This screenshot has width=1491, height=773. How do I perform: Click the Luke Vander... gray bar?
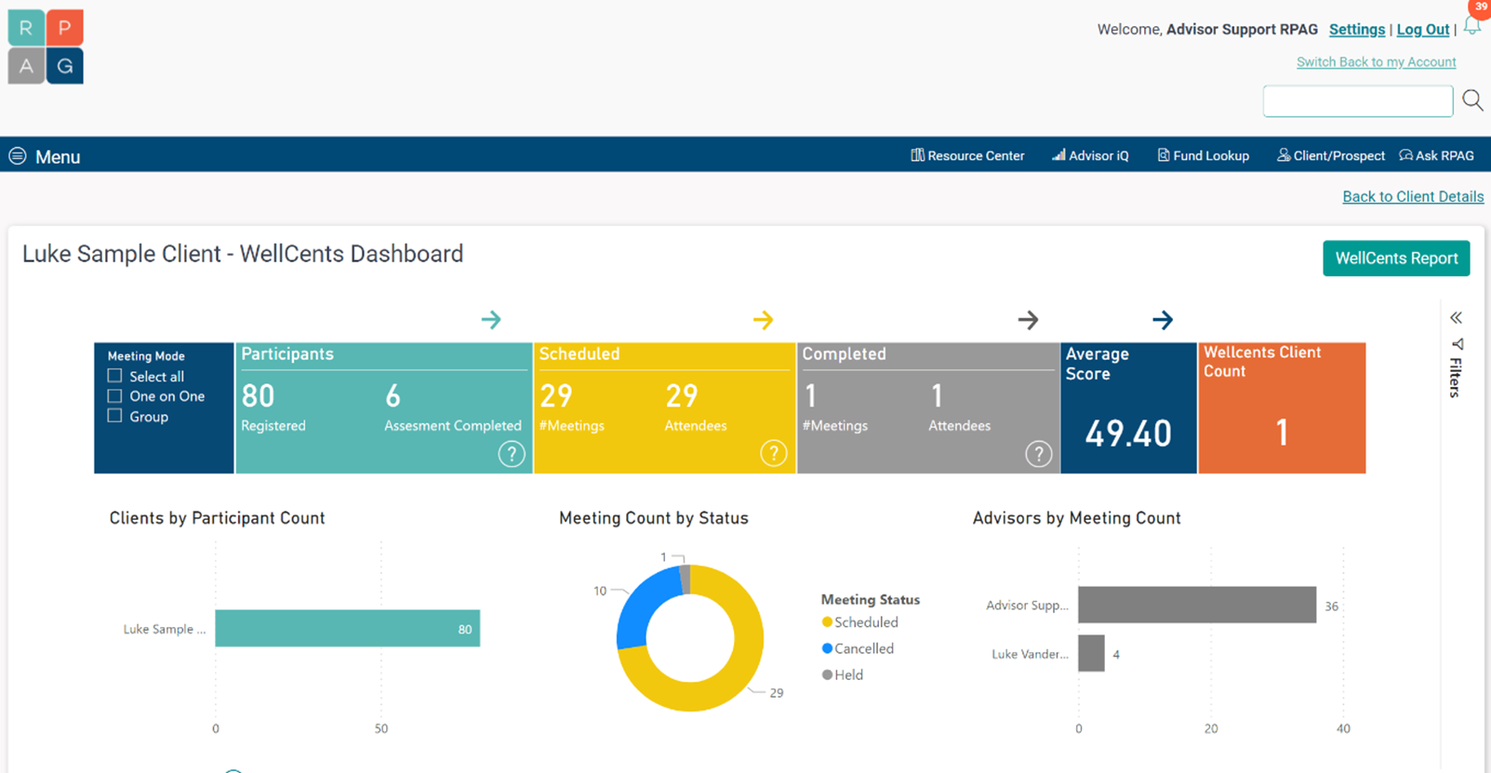tap(1091, 653)
